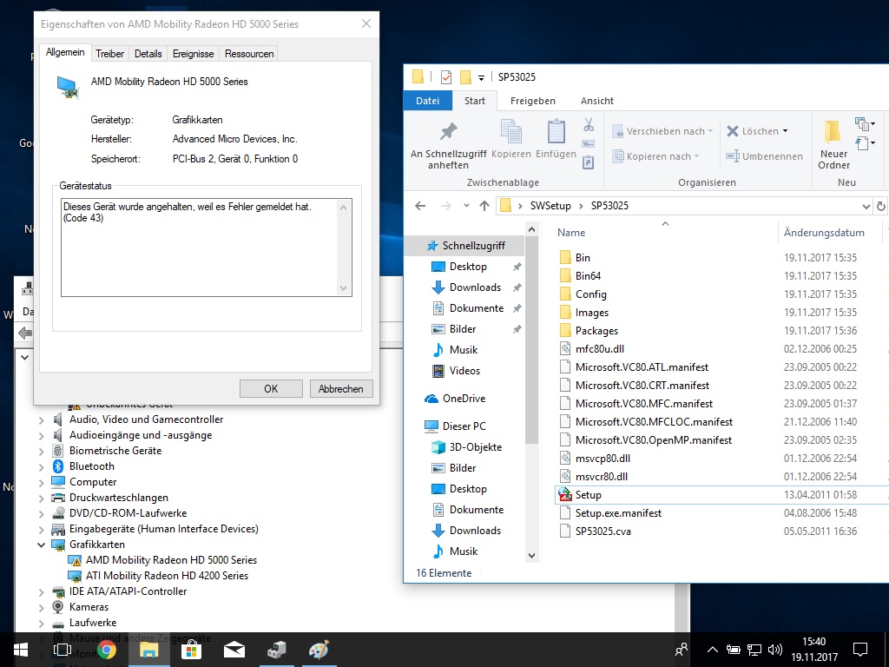Open the Freigeben ribbon tab
Screen dimensions: 889x667
(x=532, y=101)
